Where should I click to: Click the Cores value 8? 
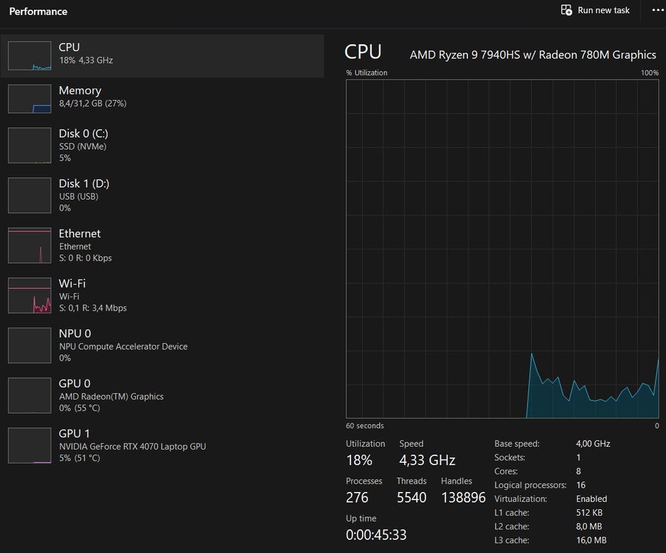pyautogui.click(x=579, y=471)
